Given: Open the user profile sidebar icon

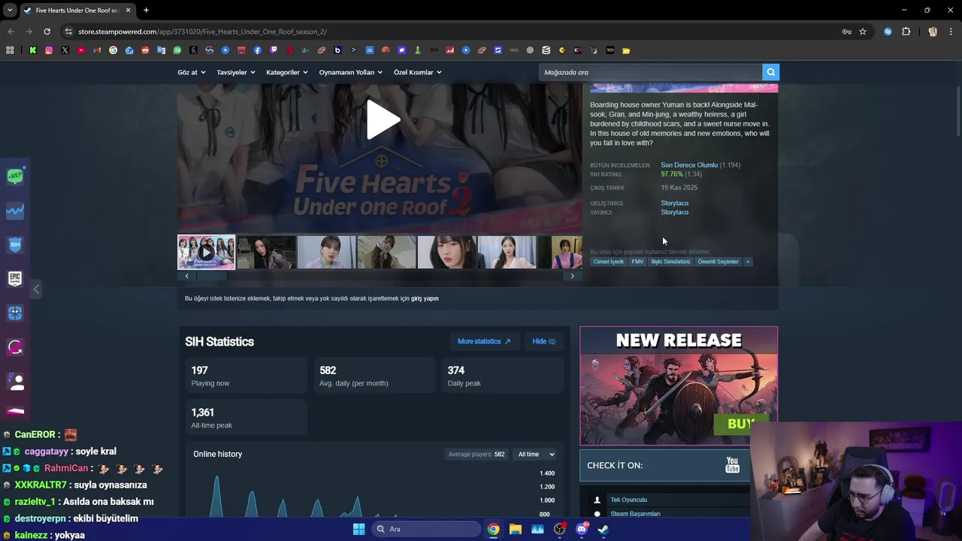Looking at the screenshot, I should [15, 382].
